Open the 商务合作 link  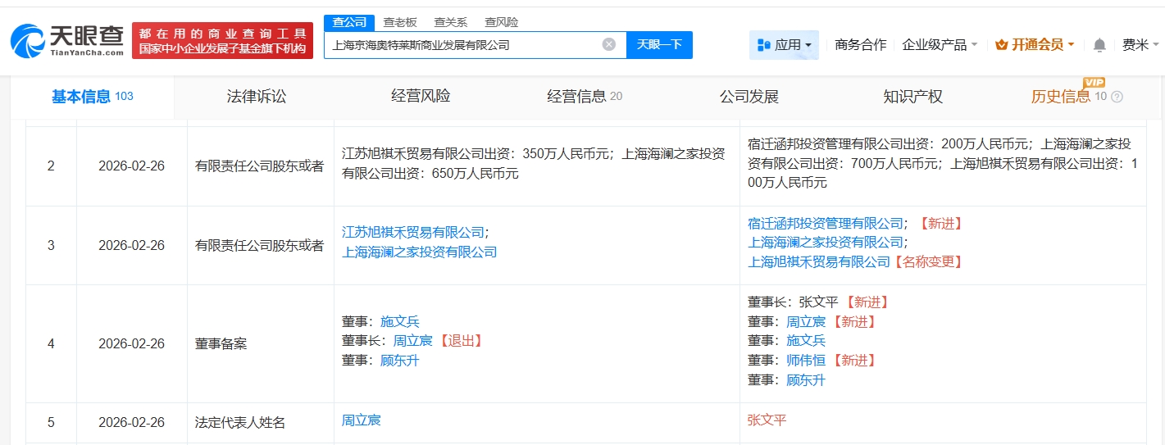(860, 45)
